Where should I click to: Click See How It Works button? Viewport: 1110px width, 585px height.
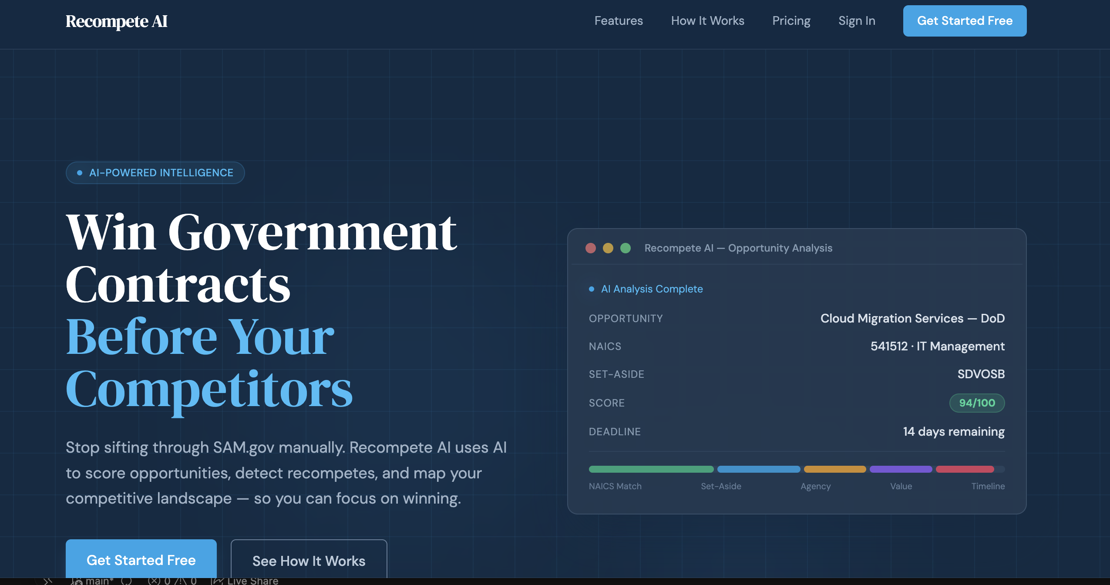pyautogui.click(x=309, y=561)
